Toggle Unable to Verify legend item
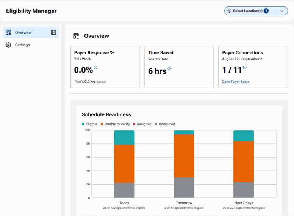294x216 pixels. coord(115,124)
